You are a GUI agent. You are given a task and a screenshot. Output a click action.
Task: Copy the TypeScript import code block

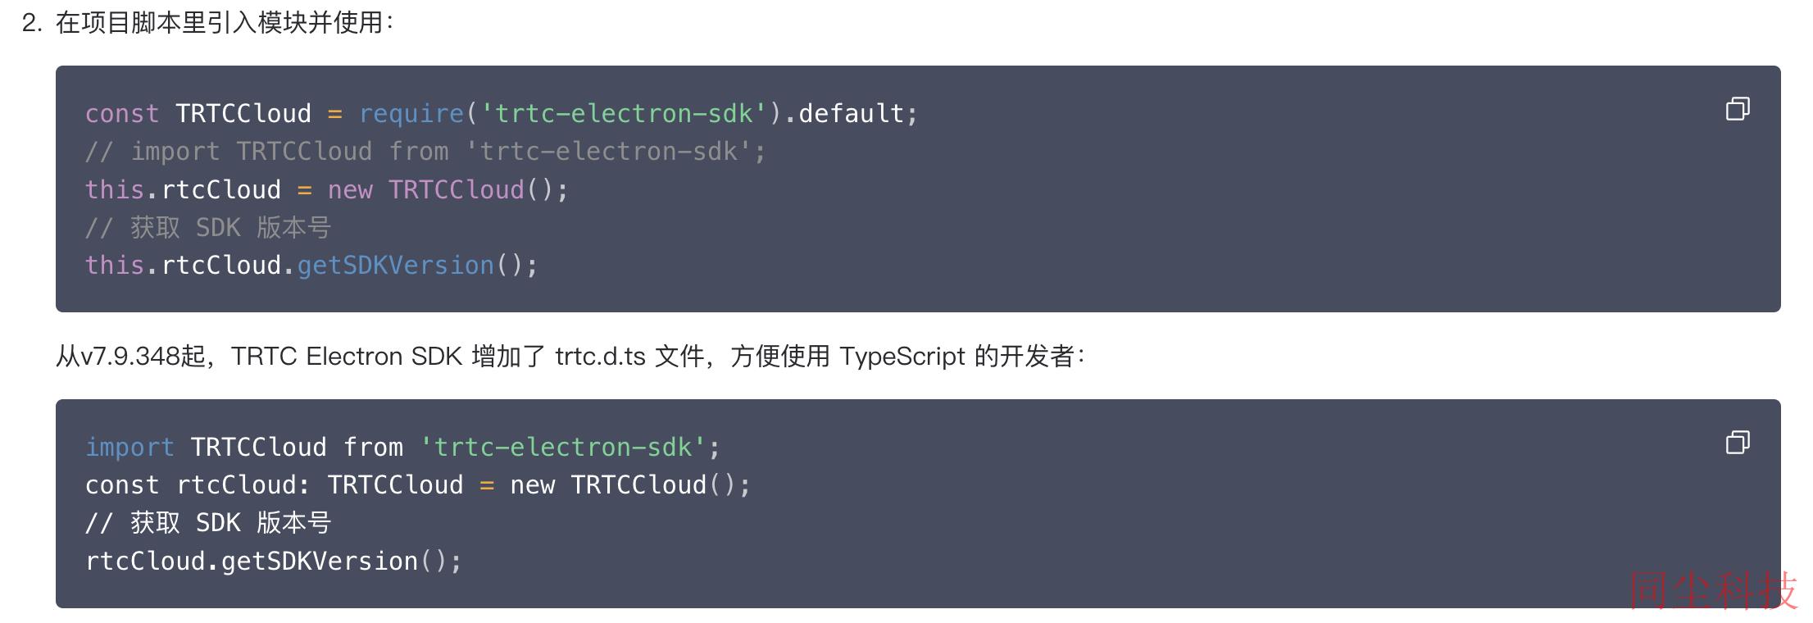pos(1738,442)
